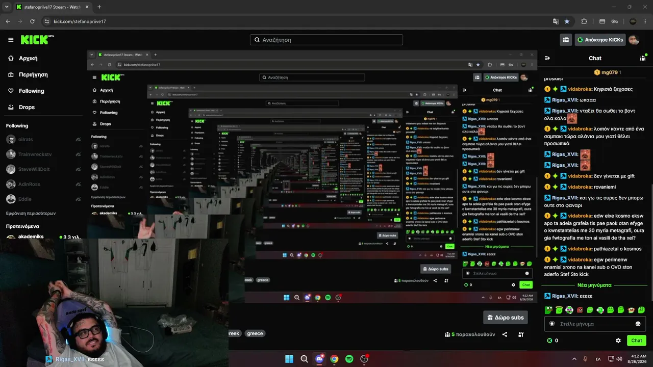Image resolution: width=653 pixels, height=367 pixels.
Task: Click the translate page icon in address bar
Action: 556,21
